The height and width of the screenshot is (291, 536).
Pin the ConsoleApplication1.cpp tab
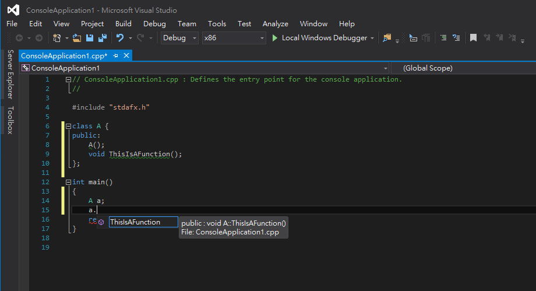(x=115, y=56)
